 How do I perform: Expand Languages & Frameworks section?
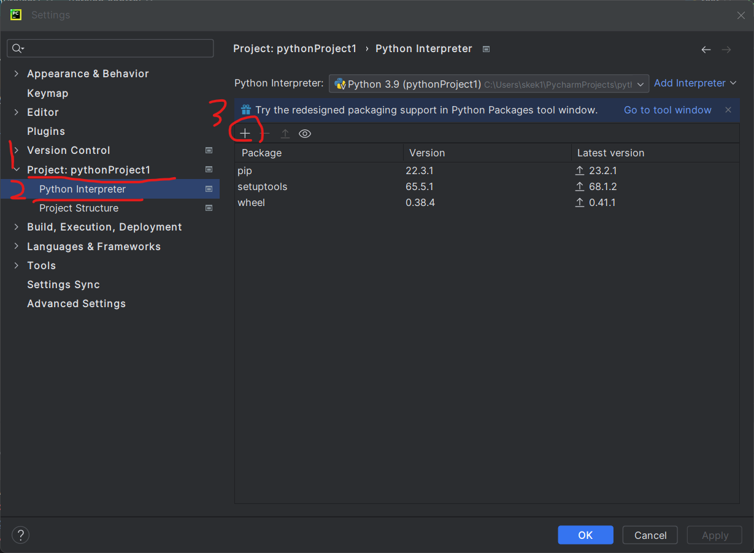[x=16, y=246]
